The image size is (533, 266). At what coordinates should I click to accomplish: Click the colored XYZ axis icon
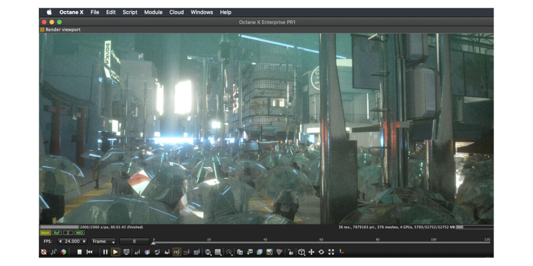pos(341,252)
